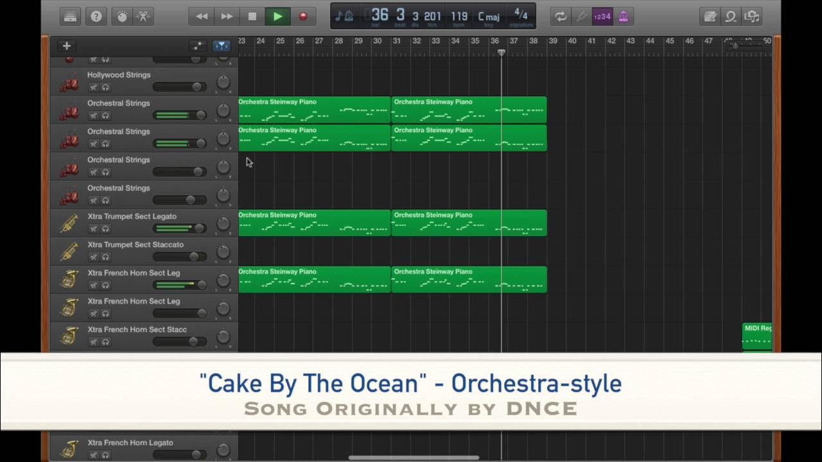Solo the Xtra Trumpet Sect Legato track
The image size is (822, 462).
click(105, 228)
